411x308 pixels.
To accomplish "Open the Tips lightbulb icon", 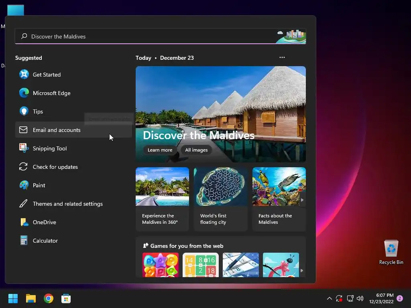I will click(x=24, y=111).
